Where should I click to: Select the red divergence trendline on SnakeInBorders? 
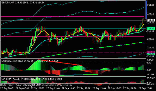[60, 62]
